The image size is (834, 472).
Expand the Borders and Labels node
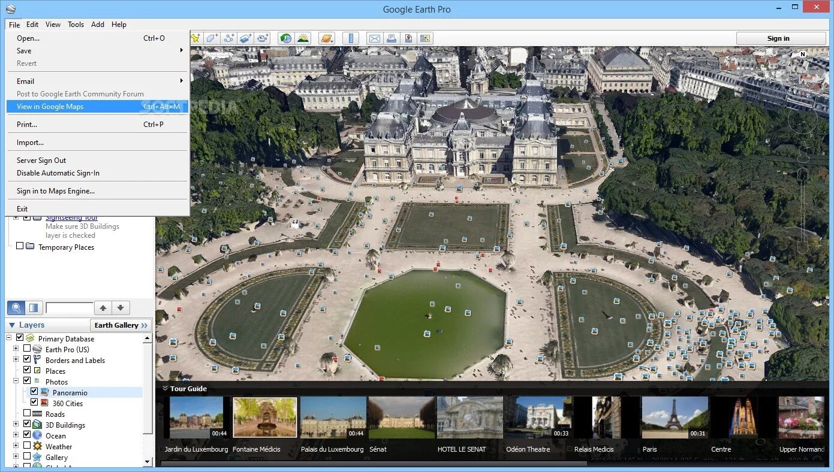click(x=16, y=360)
